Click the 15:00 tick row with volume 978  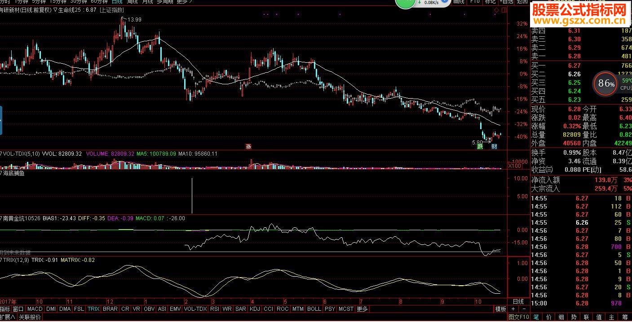tap(581, 303)
